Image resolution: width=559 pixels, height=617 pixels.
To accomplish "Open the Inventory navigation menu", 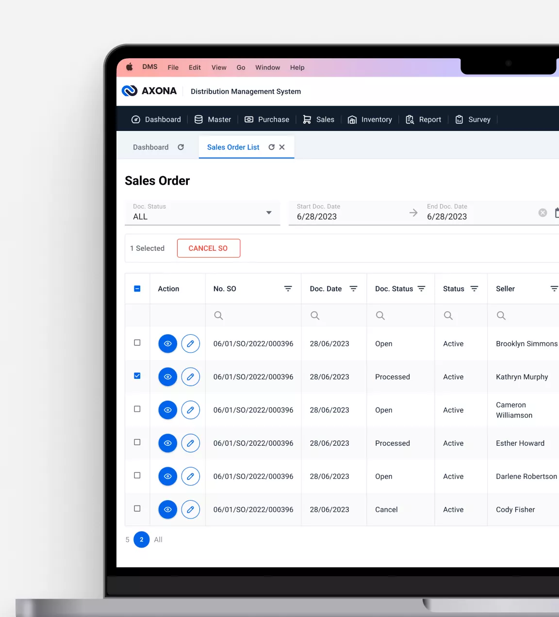I will (370, 119).
